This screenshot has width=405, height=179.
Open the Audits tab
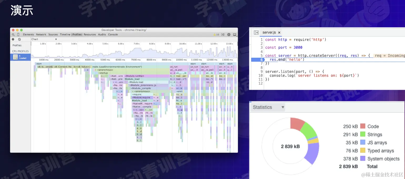pyautogui.click(x=102, y=35)
